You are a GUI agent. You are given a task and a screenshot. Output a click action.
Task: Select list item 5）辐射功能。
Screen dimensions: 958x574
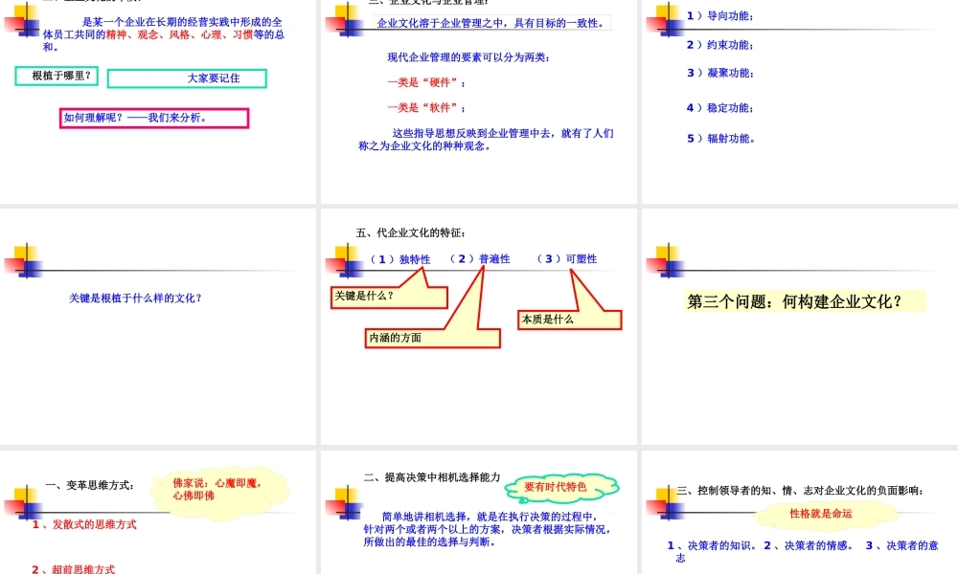pos(721,138)
